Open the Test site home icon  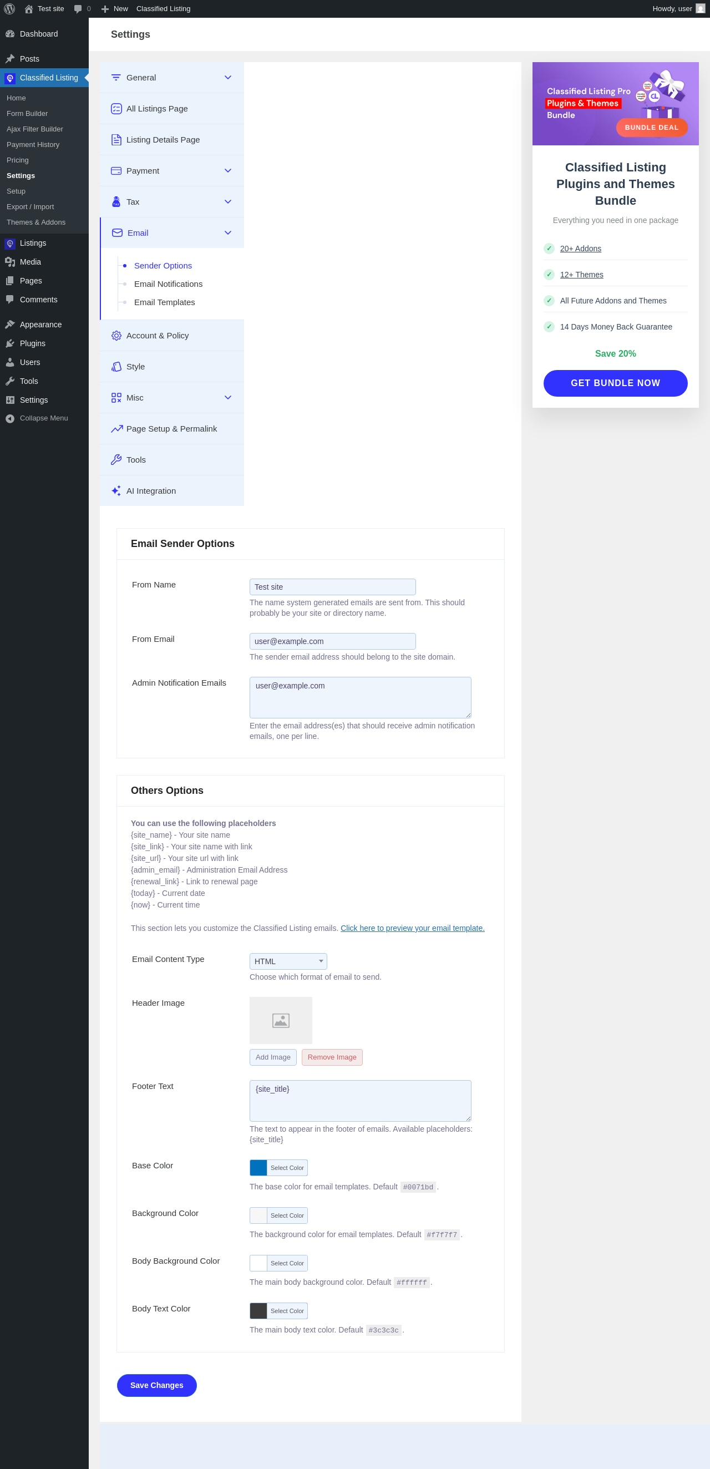28,8
